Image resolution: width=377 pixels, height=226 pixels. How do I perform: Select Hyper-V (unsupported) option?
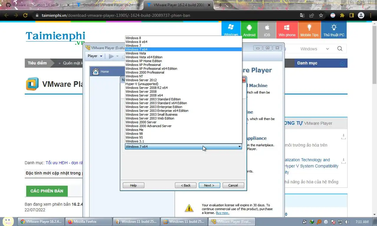coord(183,84)
